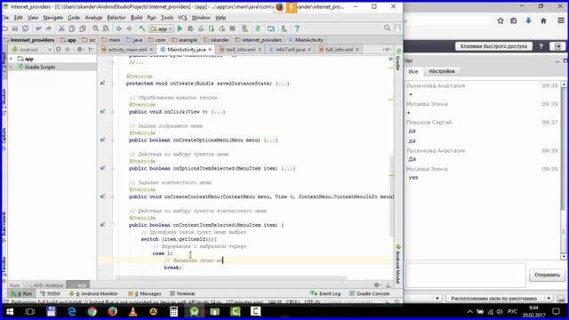Select the Все chat tab
The height and width of the screenshot is (320, 569).
[x=413, y=71]
